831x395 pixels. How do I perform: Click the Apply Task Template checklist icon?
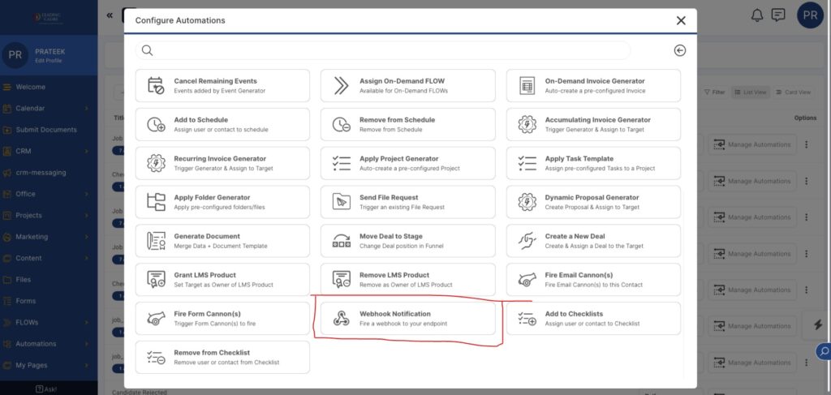pyautogui.click(x=527, y=163)
